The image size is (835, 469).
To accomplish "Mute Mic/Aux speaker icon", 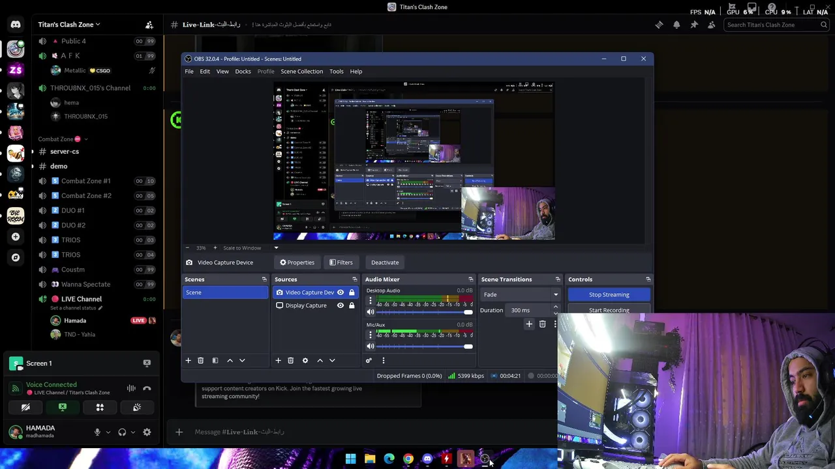I will [x=371, y=346].
